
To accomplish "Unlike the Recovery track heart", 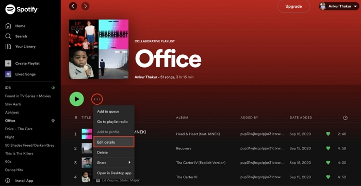I will pyautogui.click(x=329, y=148).
